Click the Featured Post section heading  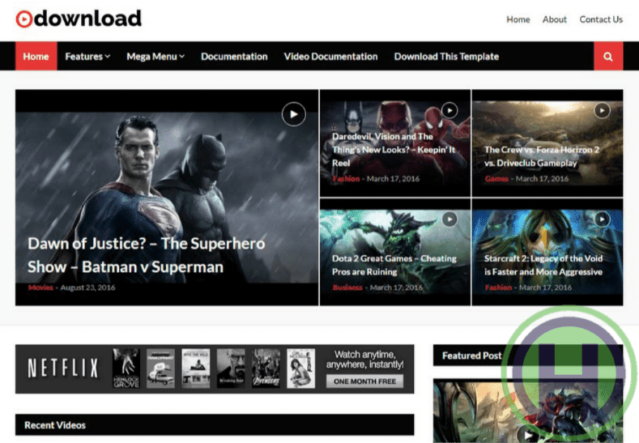coord(472,356)
